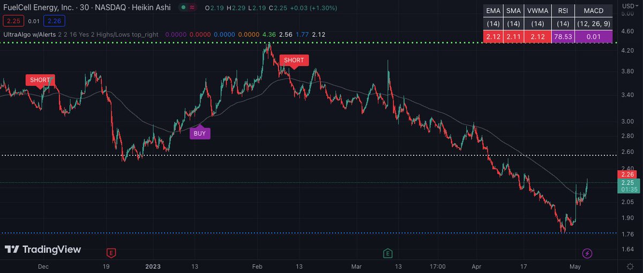Click the Highs/Lows top_right indicator parameter text
This screenshot has width=643, height=273.
[127, 34]
